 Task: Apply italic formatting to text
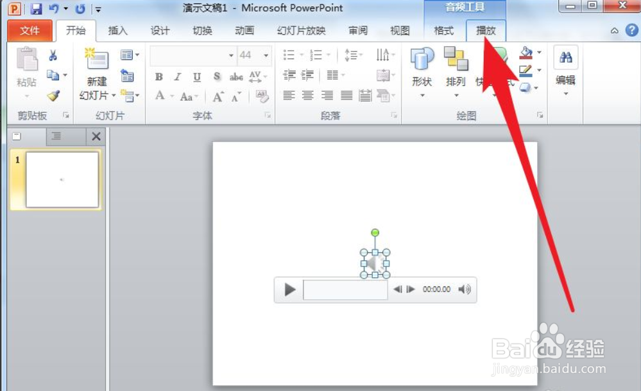pos(178,76)
